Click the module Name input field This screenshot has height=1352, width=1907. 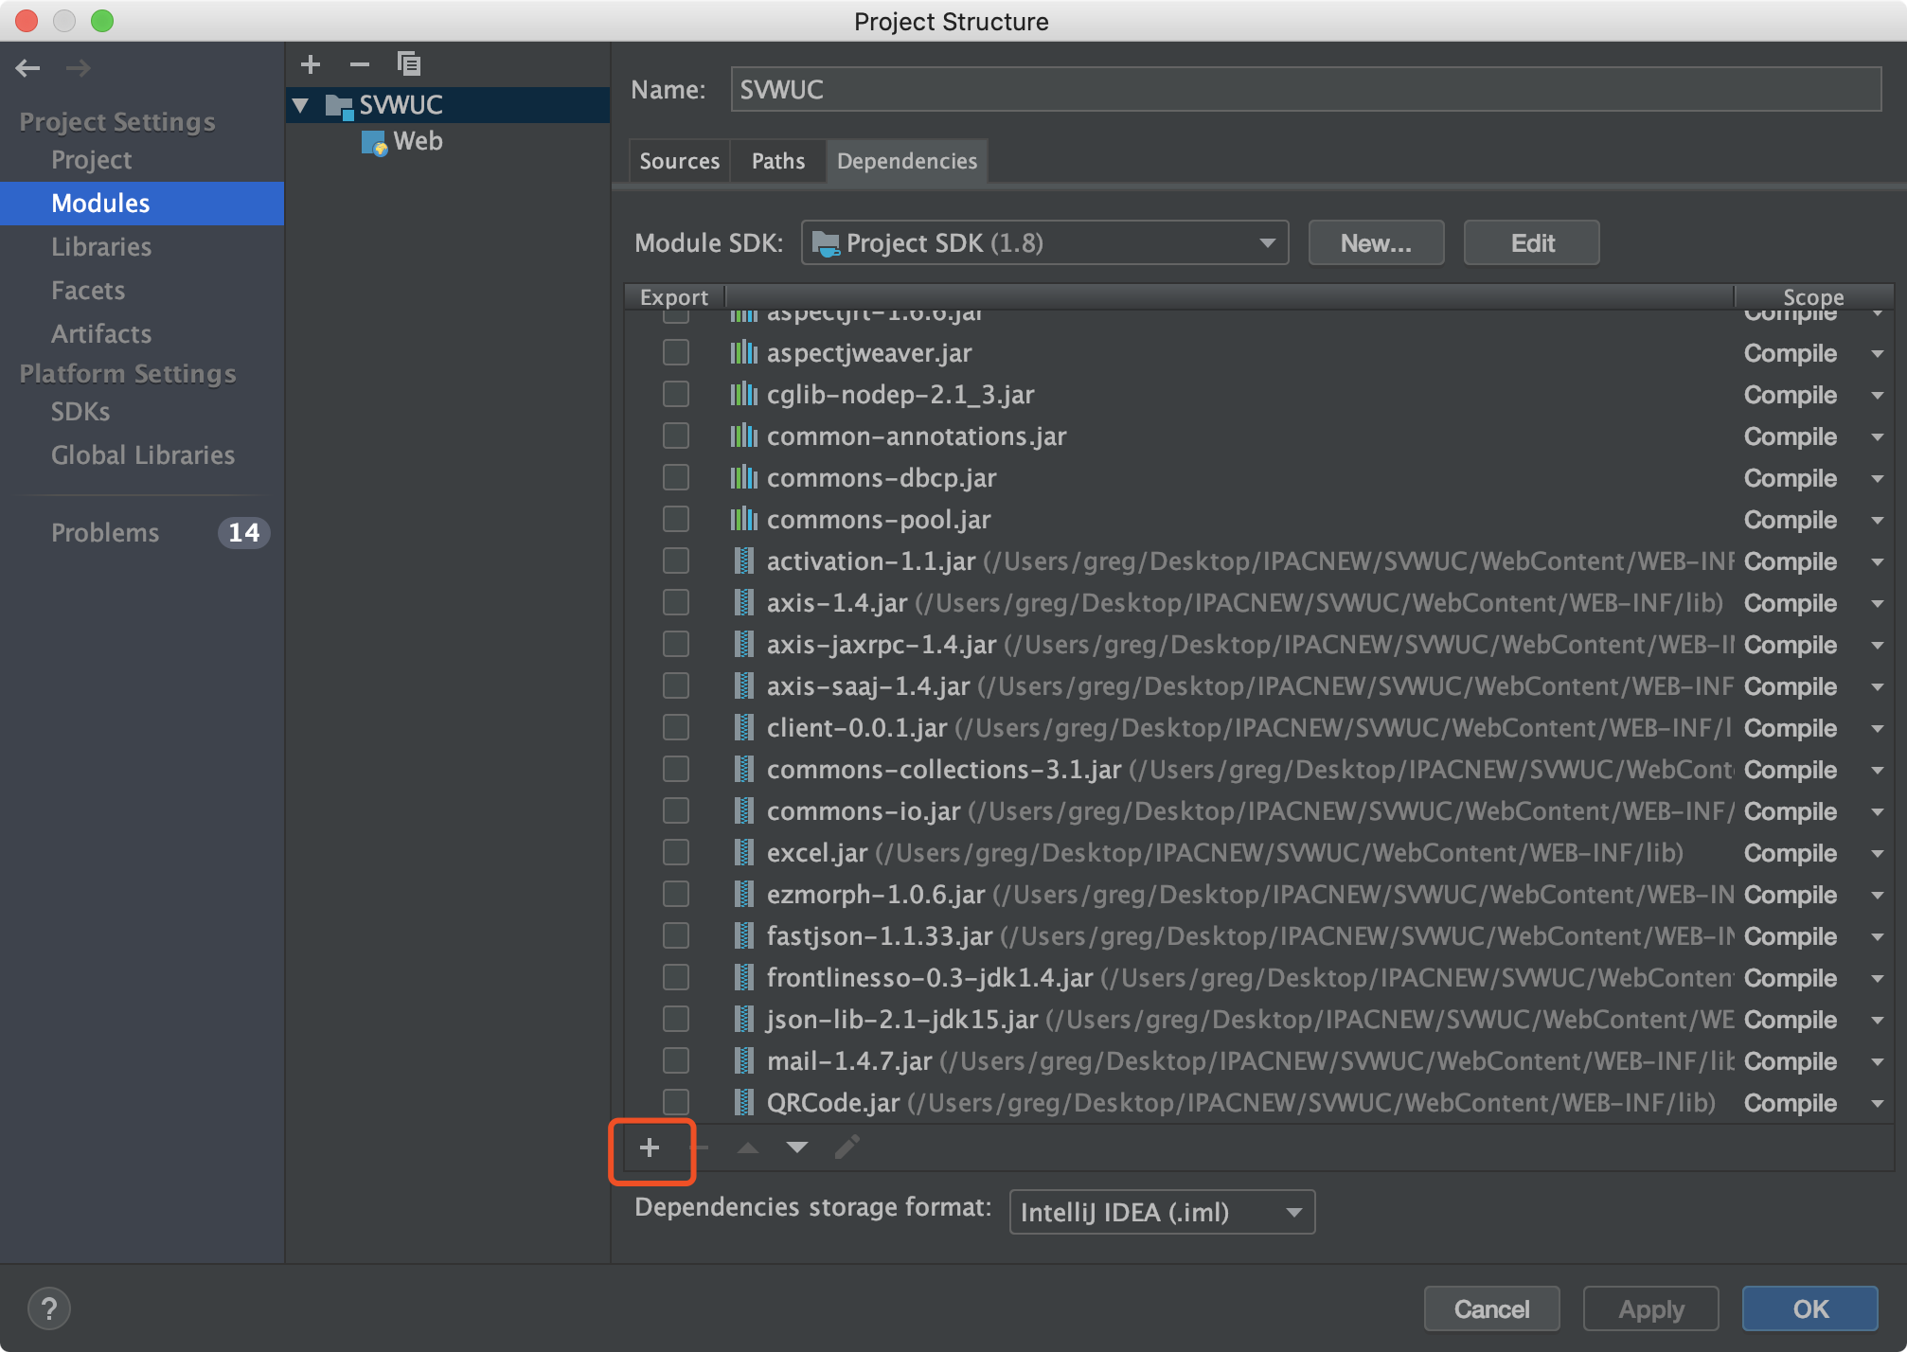pyautogui.click(x=1306, y=90)
